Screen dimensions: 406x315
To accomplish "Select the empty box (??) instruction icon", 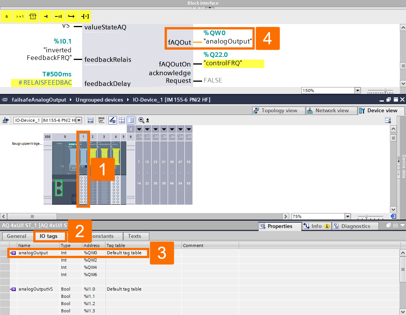I will tap(33, 16).
